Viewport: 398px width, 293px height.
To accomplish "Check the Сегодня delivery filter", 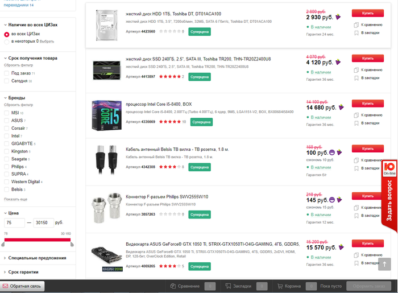I will click(x=7, y=81).
